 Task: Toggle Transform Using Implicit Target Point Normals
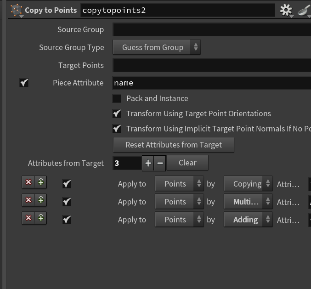pos(117,129)
